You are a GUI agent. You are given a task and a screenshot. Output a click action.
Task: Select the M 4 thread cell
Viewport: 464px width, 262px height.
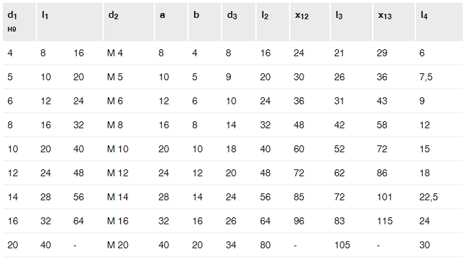[115, 53]
